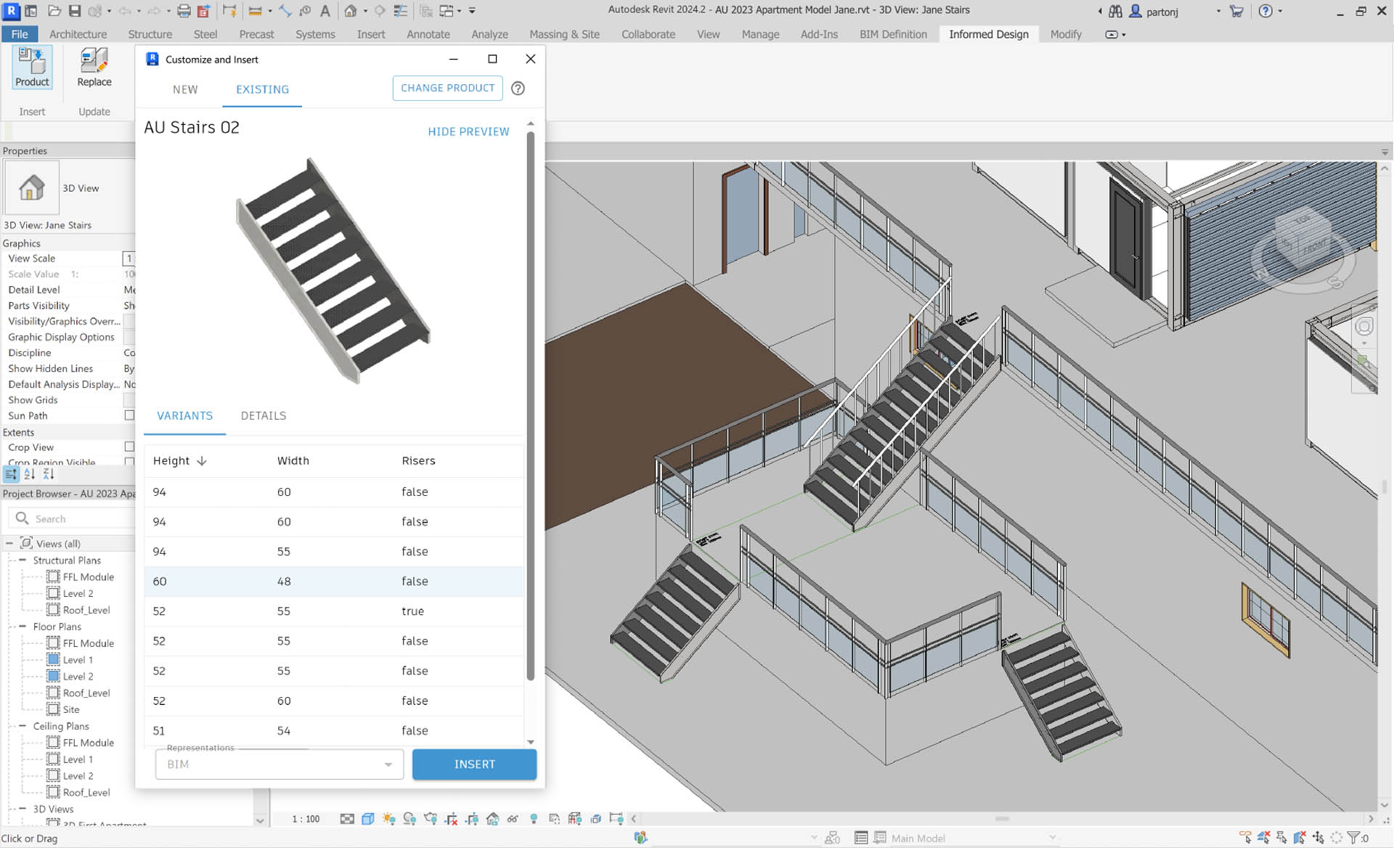Viewport: 1394px width, 848px height.
Task: Open the Representations BIM dropdown
Action: point(388,764)
